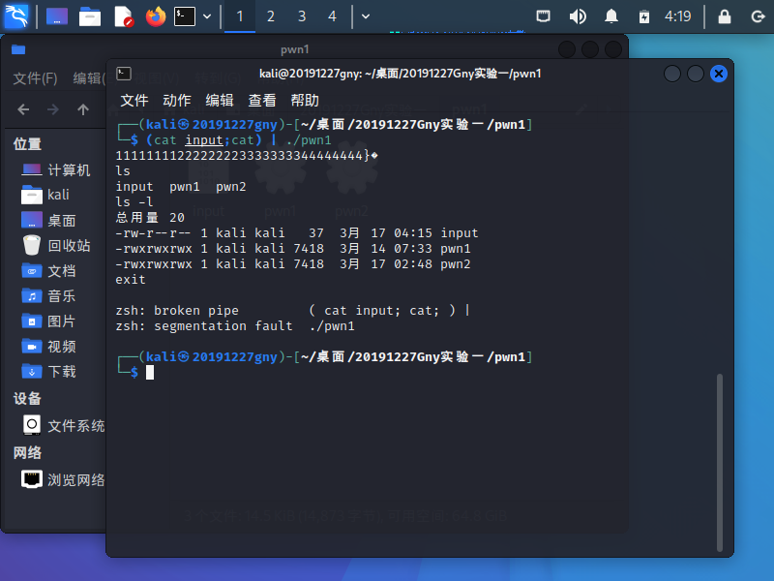Switch to workspace 2
This screenshot has height=581, width=774.
coord(271,16)
